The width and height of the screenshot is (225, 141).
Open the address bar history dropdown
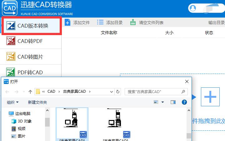tap(111, 91)
